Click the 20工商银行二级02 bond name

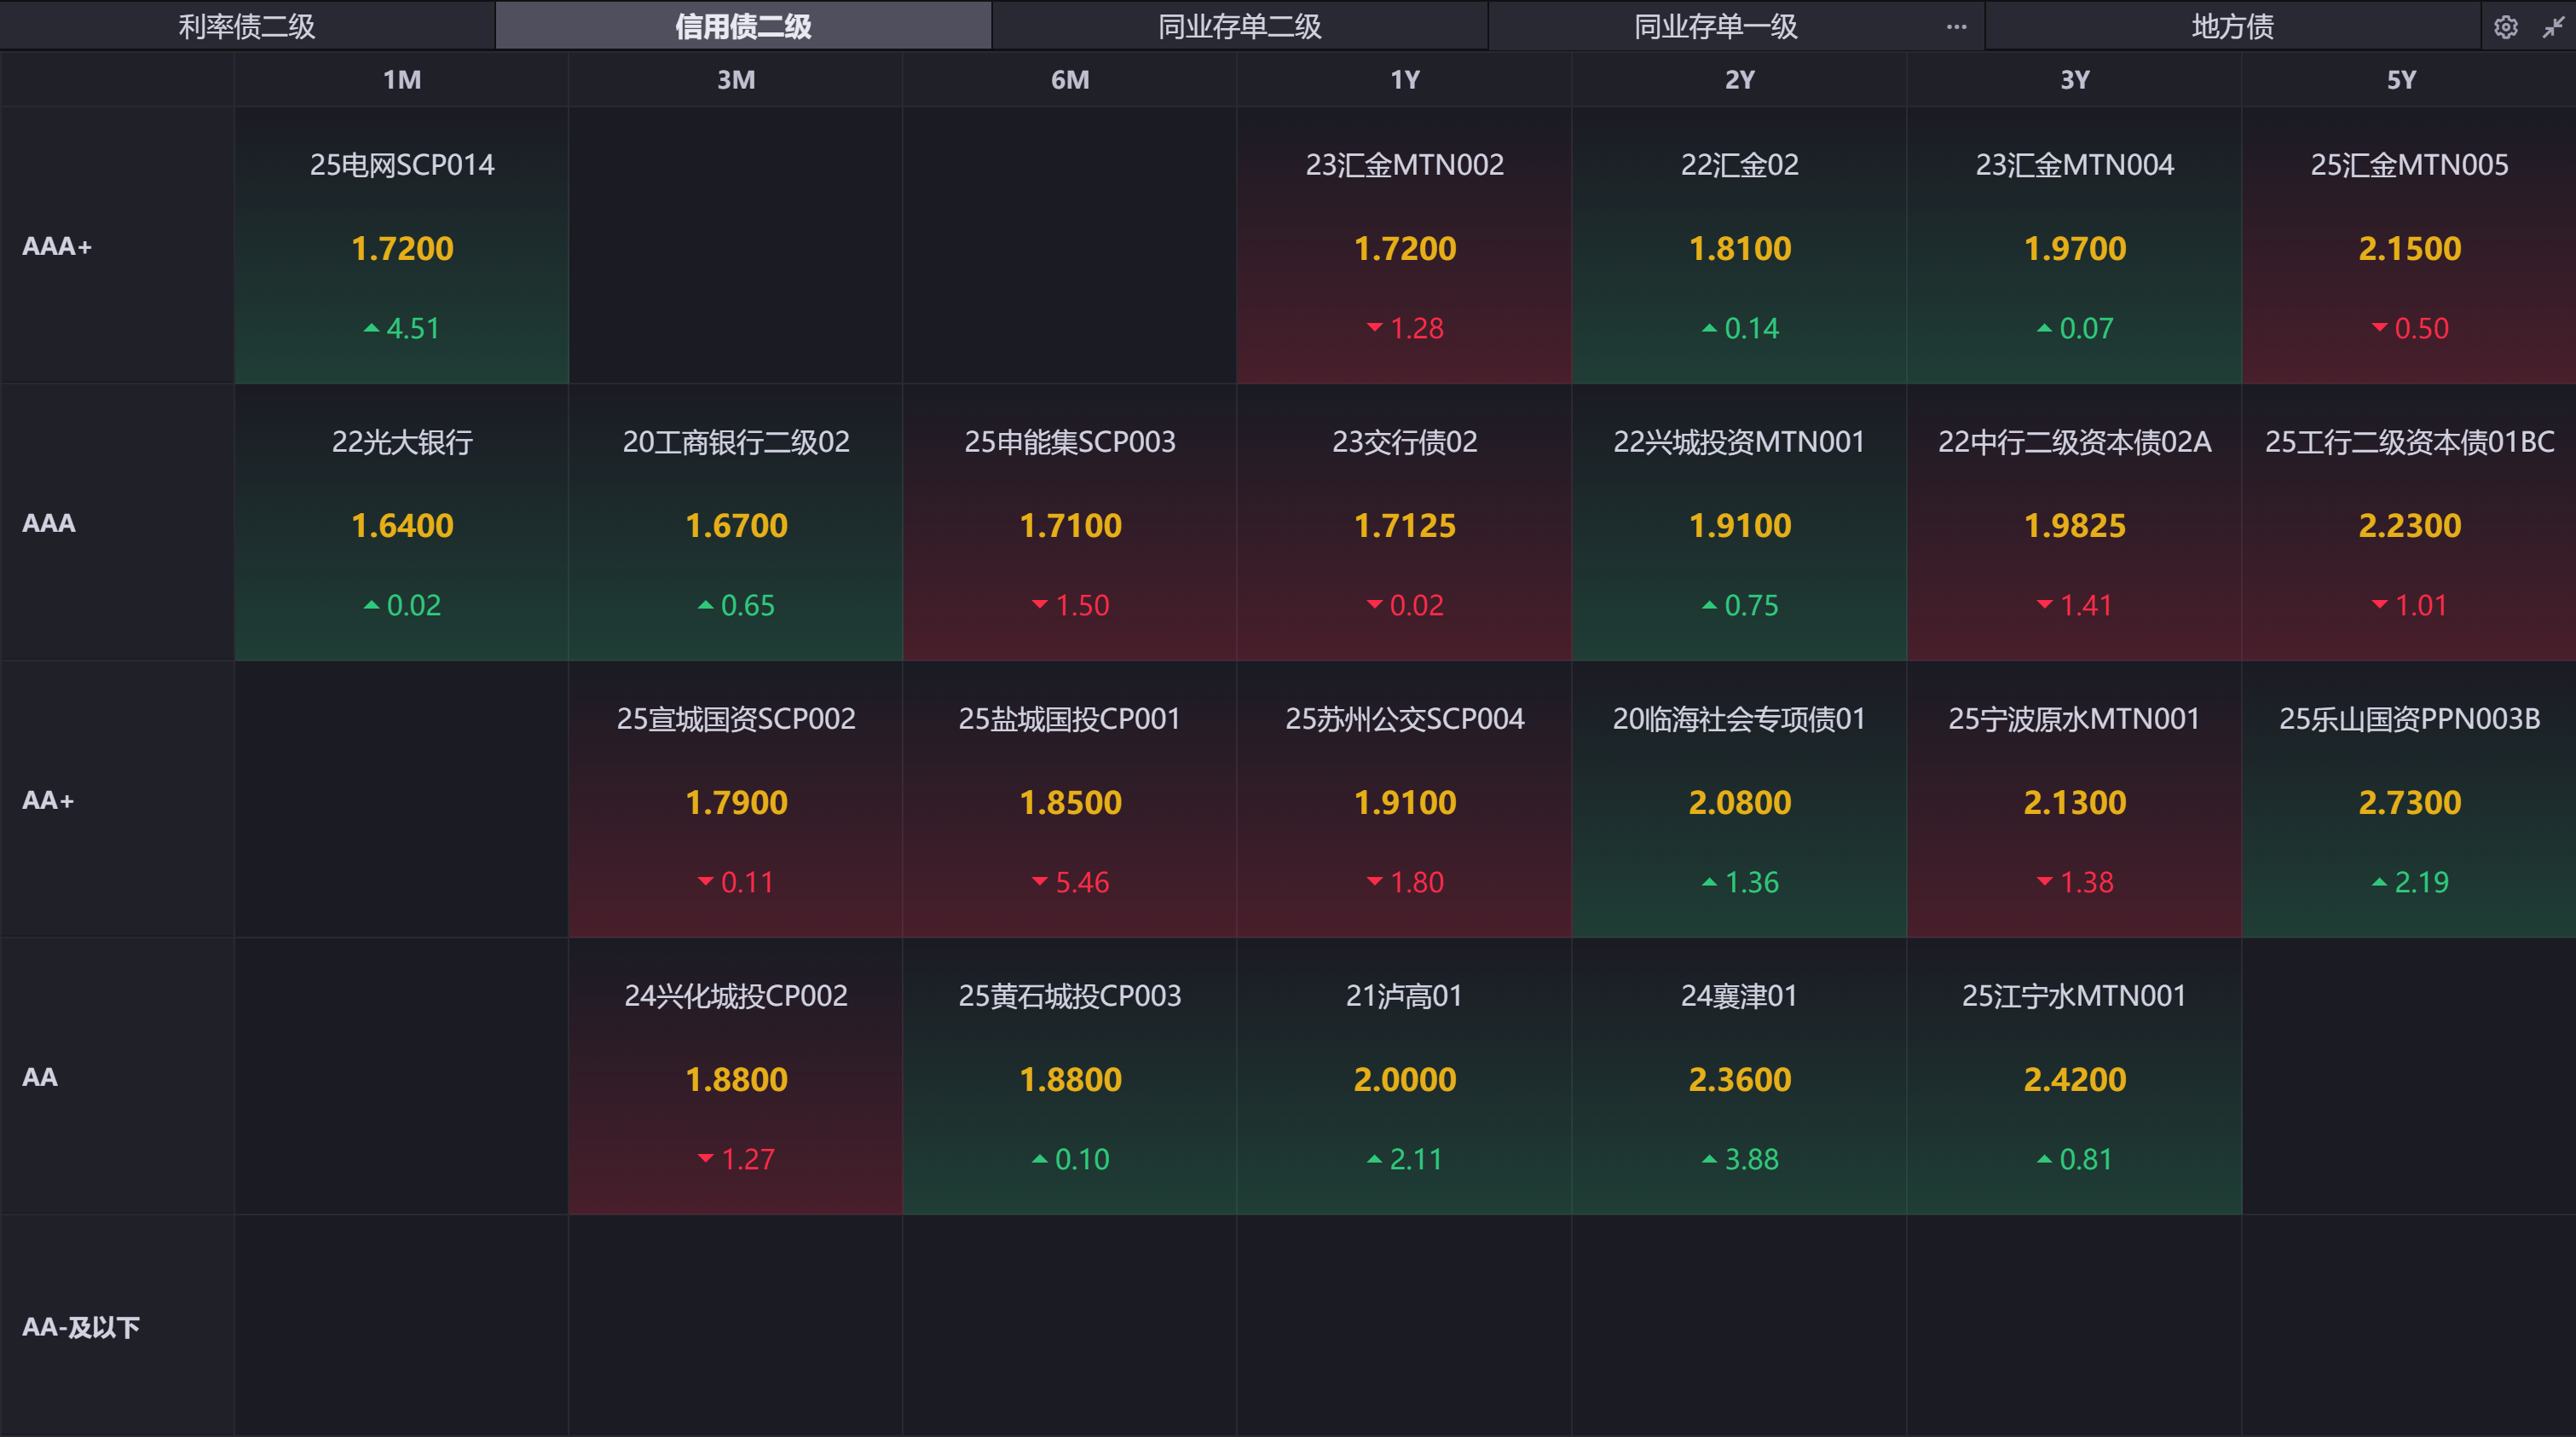point(736,442)
